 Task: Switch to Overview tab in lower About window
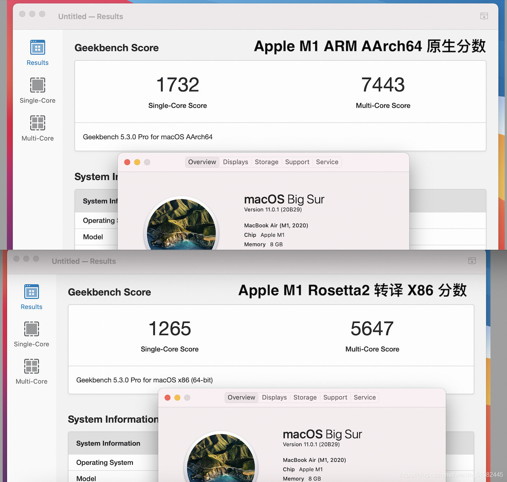[241, 397]
